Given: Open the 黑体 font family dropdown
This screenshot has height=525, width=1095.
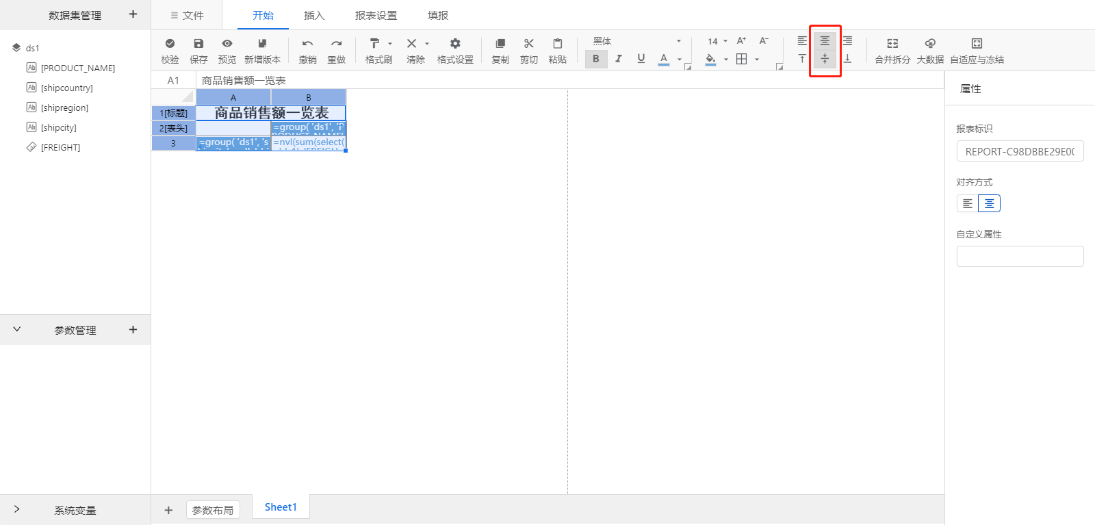Looking at the screenshot, I should tap(636, 41).
